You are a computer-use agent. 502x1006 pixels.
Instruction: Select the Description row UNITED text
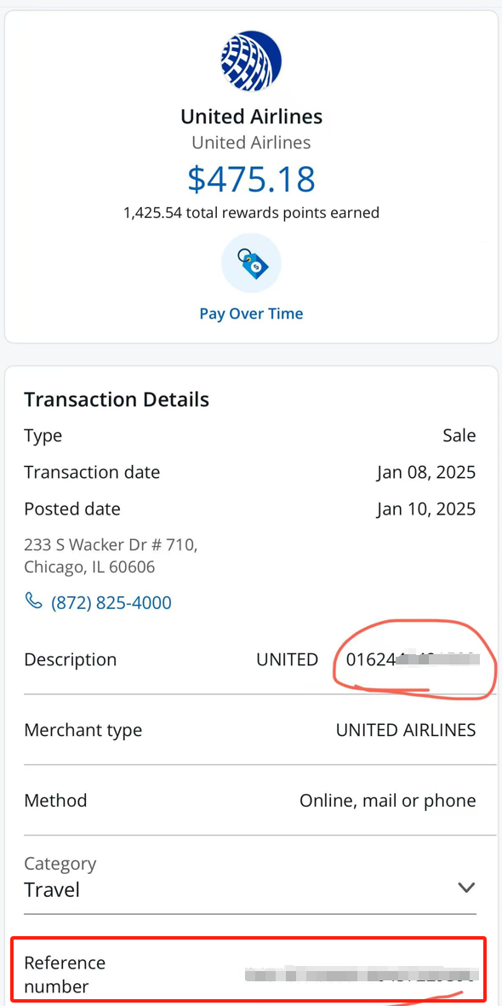click(x=288, y=659)
